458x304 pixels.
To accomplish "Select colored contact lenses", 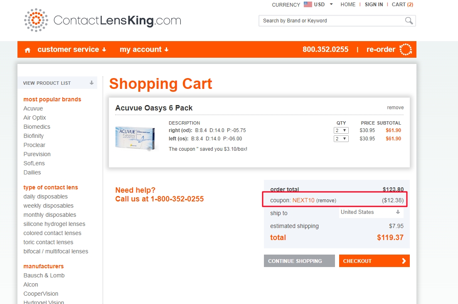I will click(x=52, y=233).
